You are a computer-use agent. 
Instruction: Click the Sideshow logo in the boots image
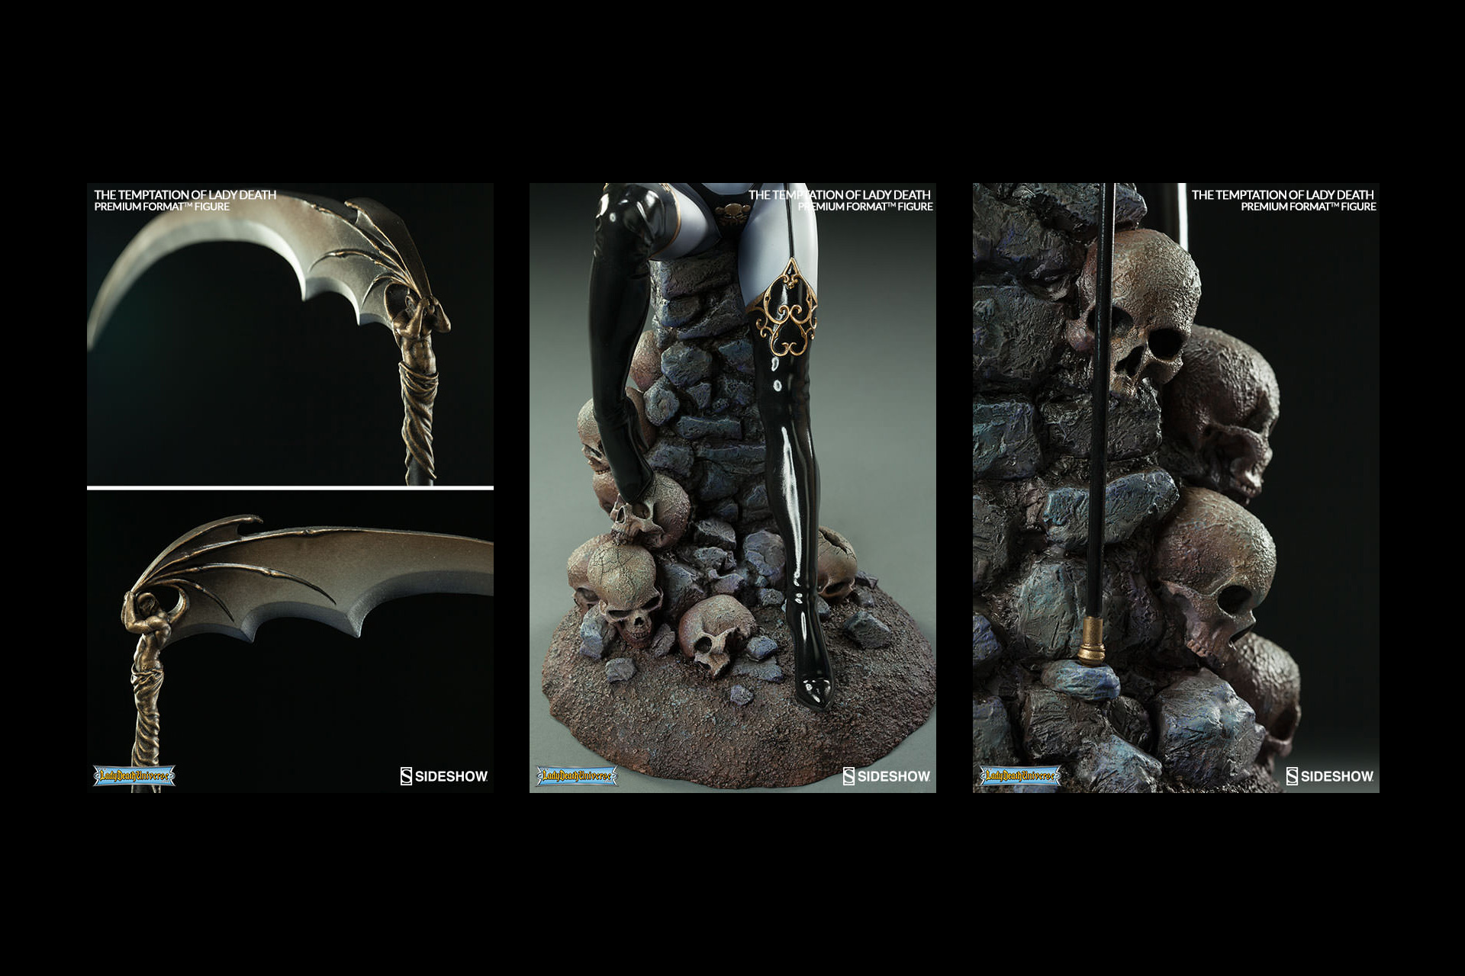click(x=887, y=776)
